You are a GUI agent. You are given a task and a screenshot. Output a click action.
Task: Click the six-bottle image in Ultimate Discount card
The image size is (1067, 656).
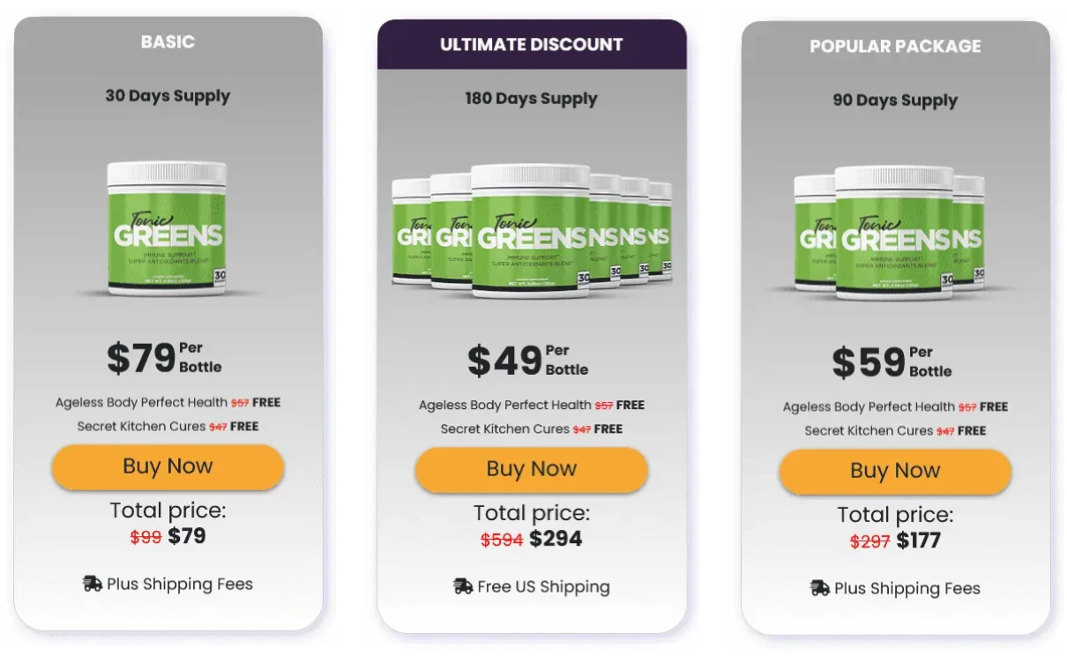(x=530, y=229)
